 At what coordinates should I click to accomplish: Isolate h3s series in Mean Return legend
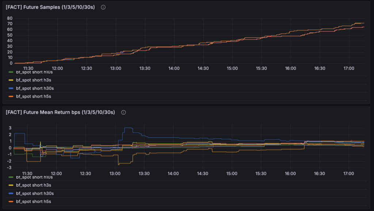click(33, 185)
